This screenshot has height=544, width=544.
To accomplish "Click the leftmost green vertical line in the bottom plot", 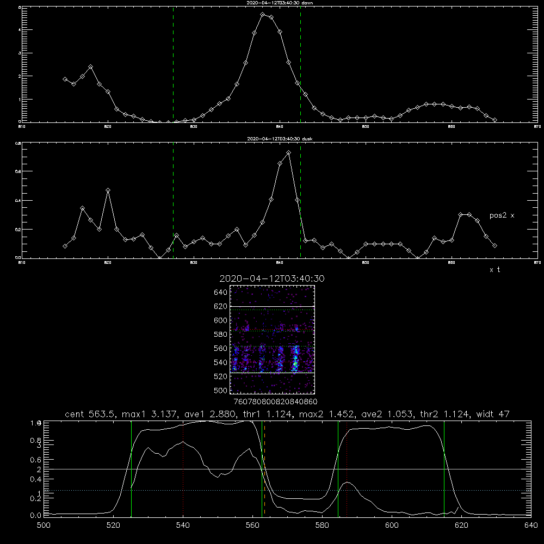I will click(x=131, y=468).
